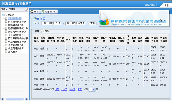Click document icon next to 意见反馈
The image size is (172, 101).
pyautogui.click(x=6, y=52)
